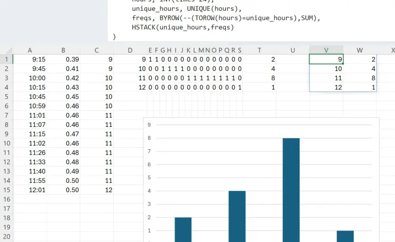Select row 5 header
Image resolution: width=395 pixels, height=242 pixels.
[7, 97]
